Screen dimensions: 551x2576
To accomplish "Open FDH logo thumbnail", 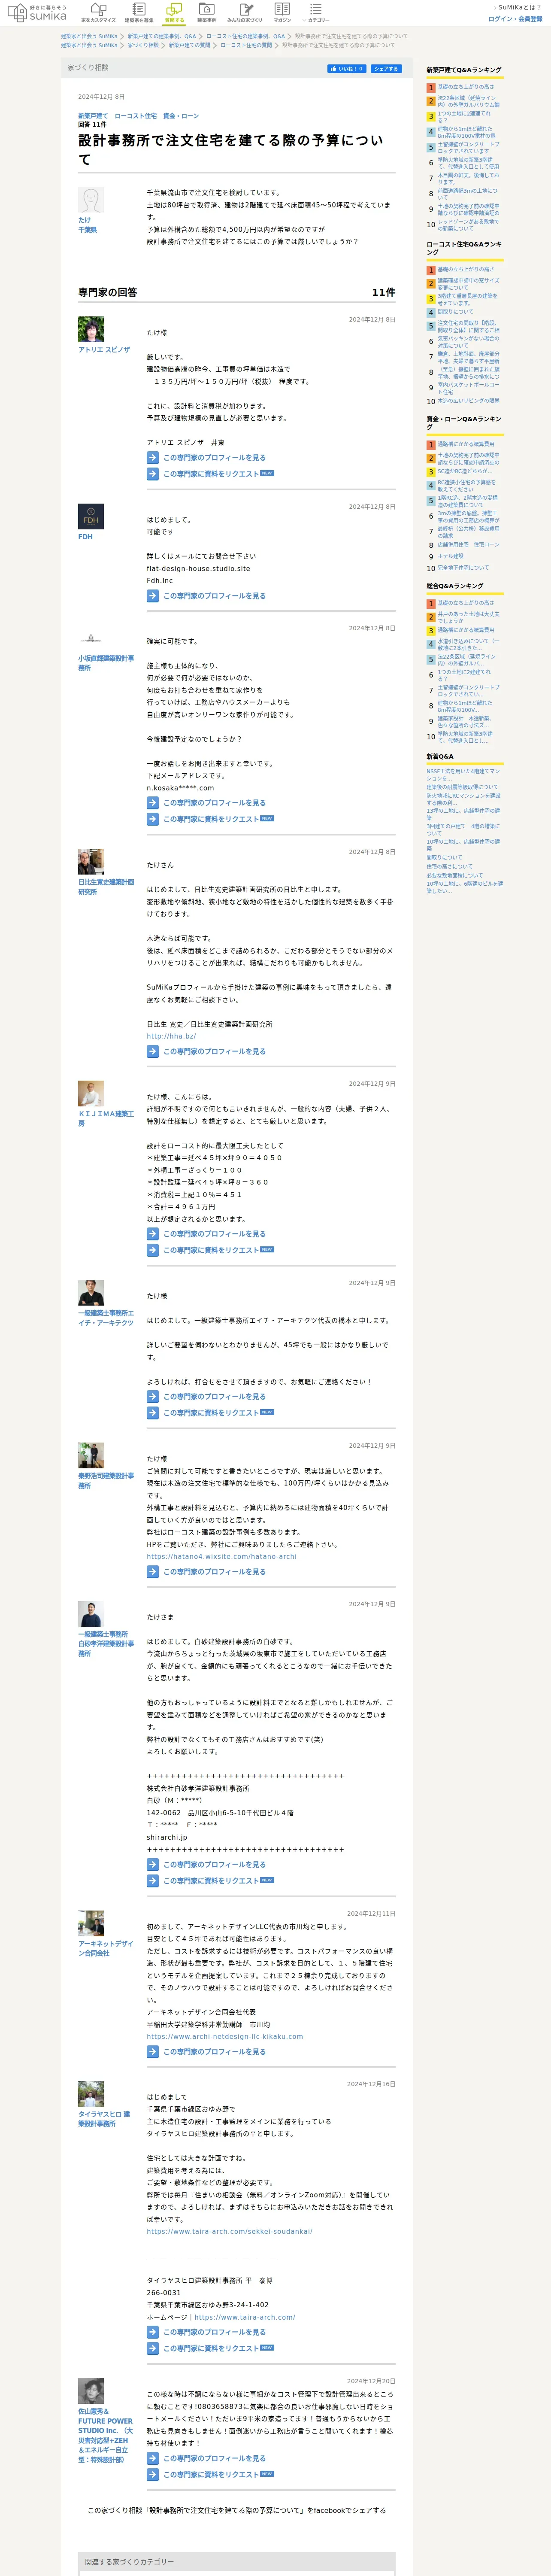I will click(x=91, y=516).
